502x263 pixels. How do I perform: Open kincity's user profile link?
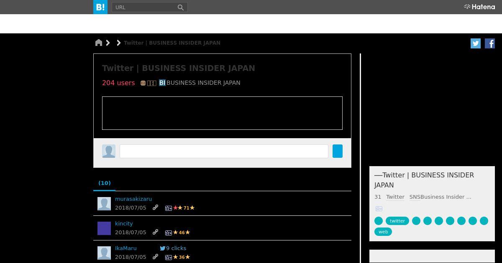click(124, 223)
